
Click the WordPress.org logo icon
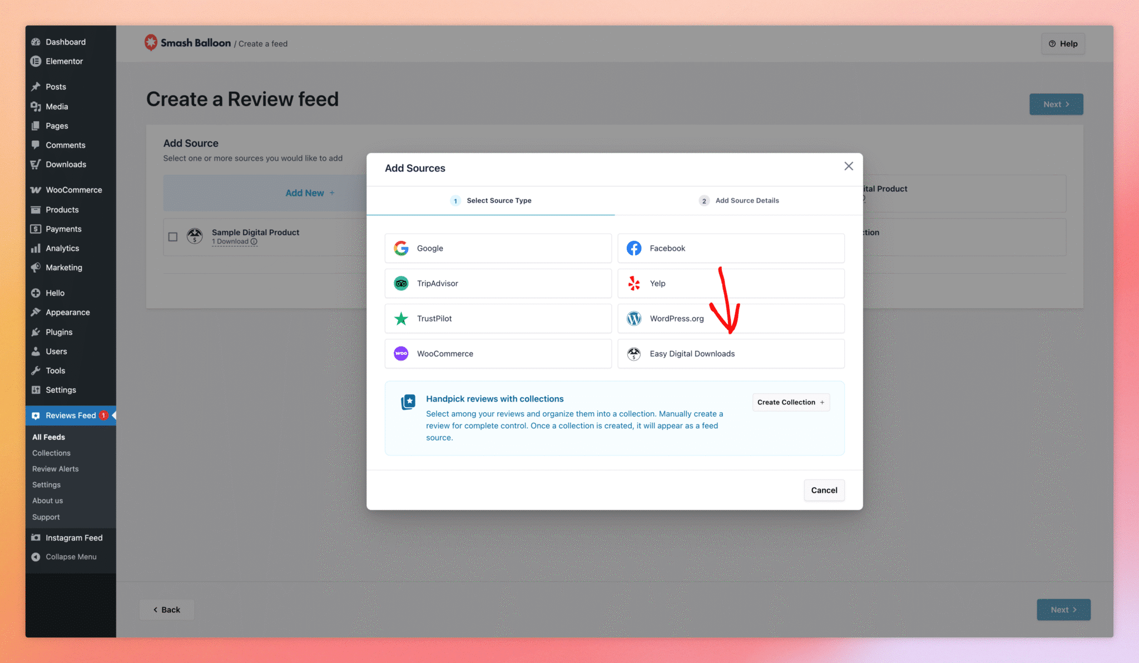click(x=634, y=318)
